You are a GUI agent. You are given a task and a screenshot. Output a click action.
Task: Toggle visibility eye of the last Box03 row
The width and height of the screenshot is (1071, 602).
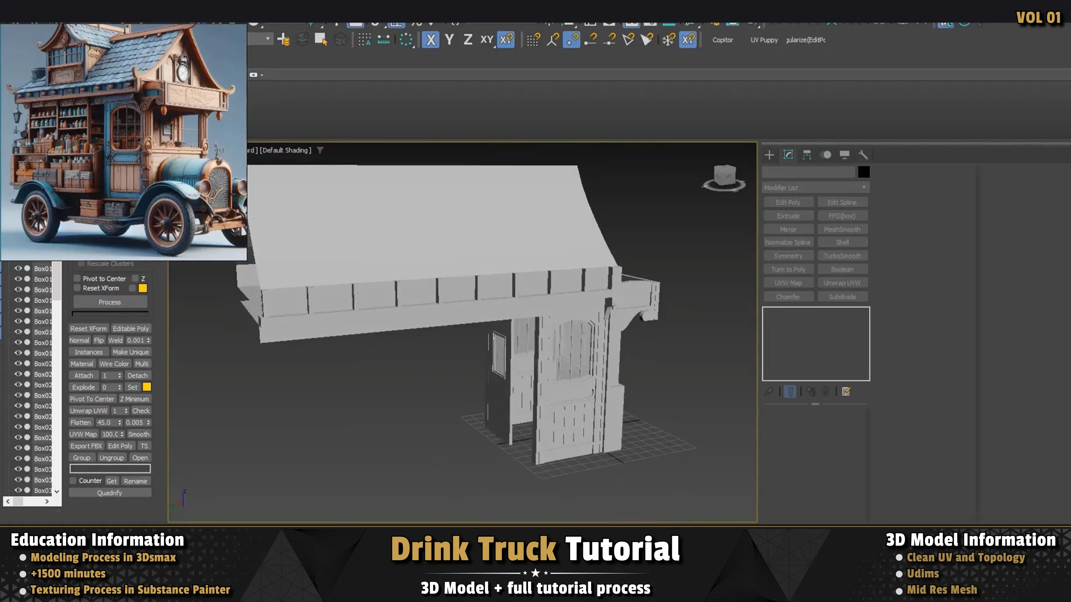18,490
